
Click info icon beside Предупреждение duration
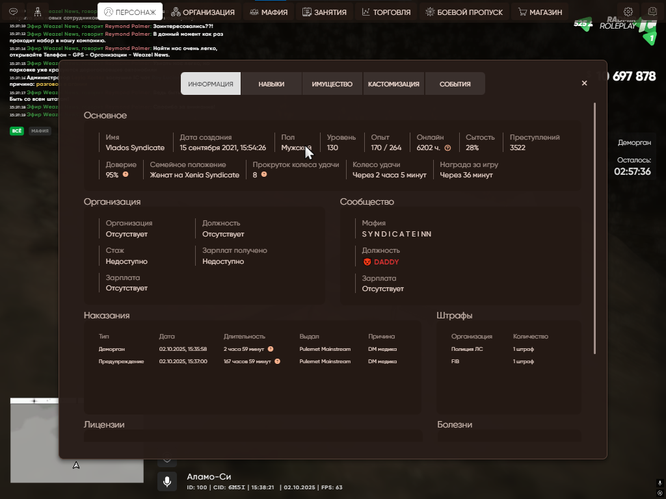277,361
